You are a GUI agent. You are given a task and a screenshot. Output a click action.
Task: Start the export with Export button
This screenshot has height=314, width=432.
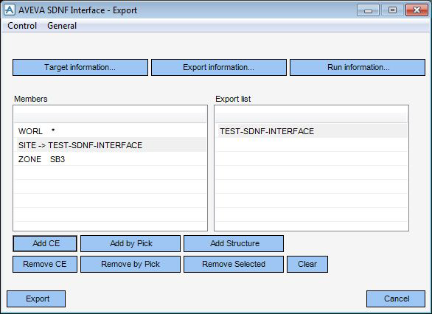tap(36, 299)
